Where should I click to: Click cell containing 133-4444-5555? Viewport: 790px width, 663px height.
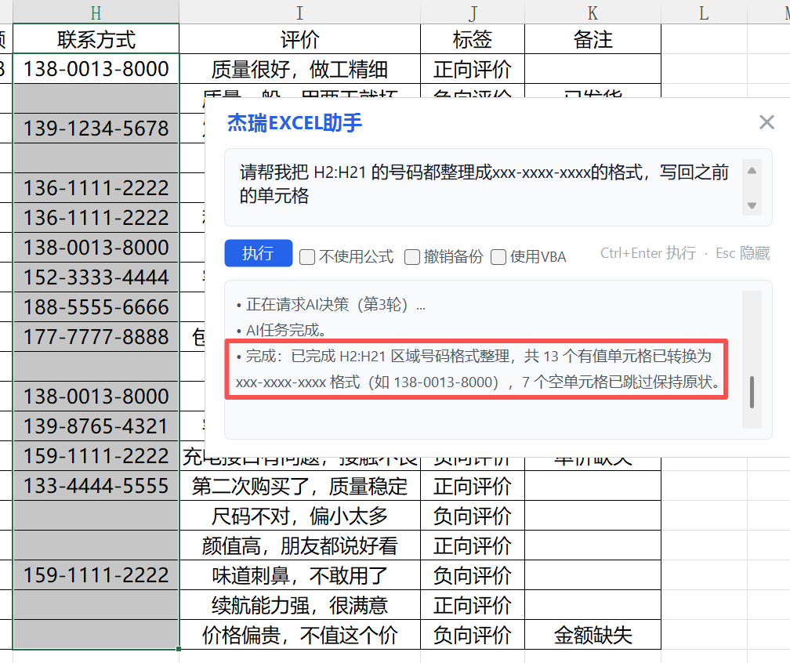point(96,486)
